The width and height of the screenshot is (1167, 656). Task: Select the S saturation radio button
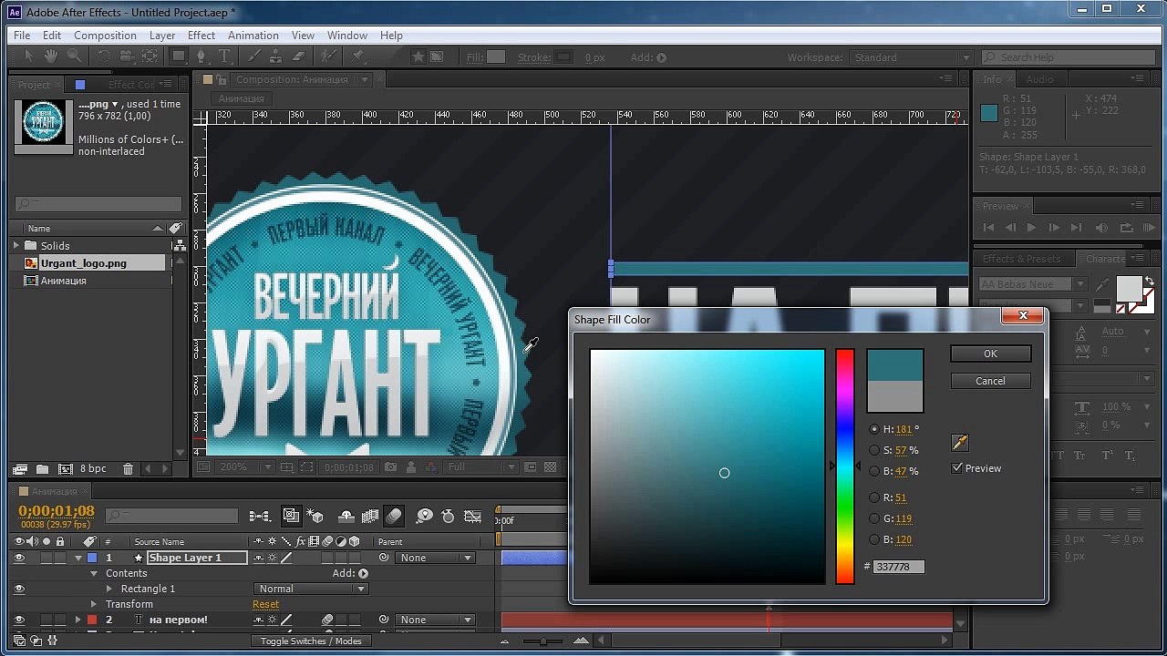click(x=875, y=450)
